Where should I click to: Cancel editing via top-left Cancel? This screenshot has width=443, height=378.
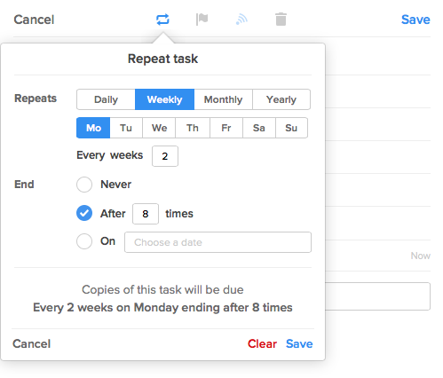[x=34, y=20]
